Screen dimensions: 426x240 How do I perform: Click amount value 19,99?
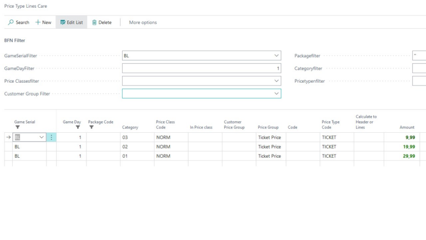tap(409, 147)
